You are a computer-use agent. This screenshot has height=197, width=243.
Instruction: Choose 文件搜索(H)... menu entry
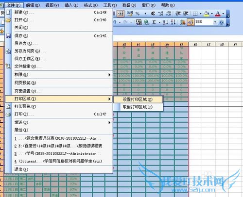(x=59, y=66)
